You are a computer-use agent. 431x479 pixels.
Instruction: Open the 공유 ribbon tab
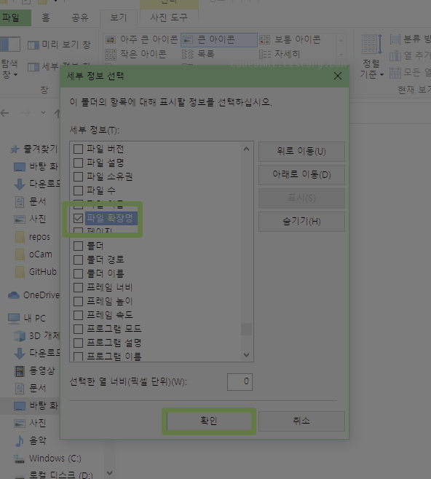[80, 17]
